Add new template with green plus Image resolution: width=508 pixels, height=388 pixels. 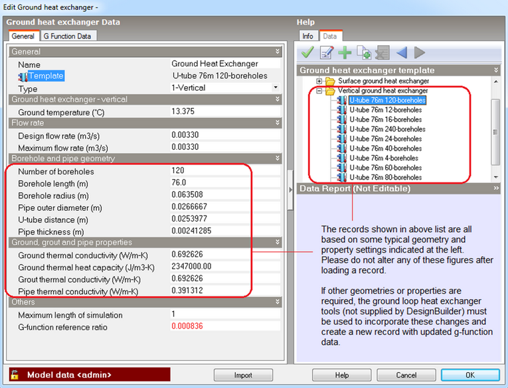345,53
